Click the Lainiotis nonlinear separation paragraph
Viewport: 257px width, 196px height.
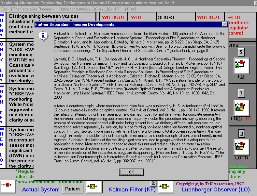coord(139,78)
